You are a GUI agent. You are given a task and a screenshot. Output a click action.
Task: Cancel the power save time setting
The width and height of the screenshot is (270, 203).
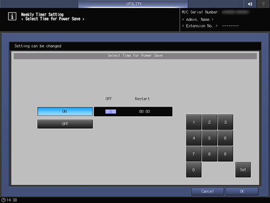tap(207, 191)
